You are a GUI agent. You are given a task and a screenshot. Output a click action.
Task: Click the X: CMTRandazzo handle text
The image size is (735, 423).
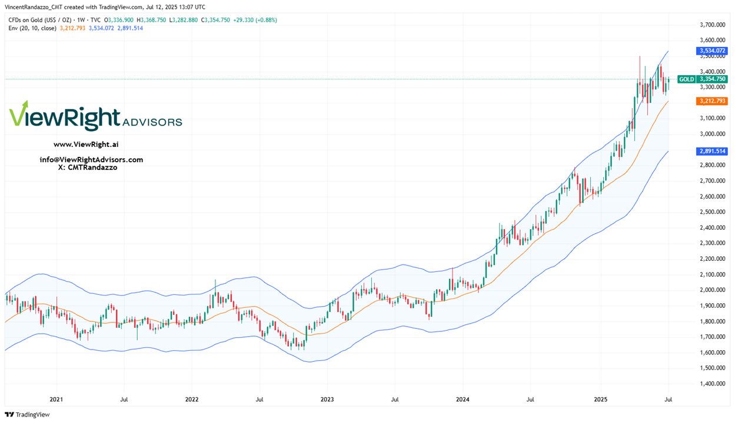tap(88, 167)
